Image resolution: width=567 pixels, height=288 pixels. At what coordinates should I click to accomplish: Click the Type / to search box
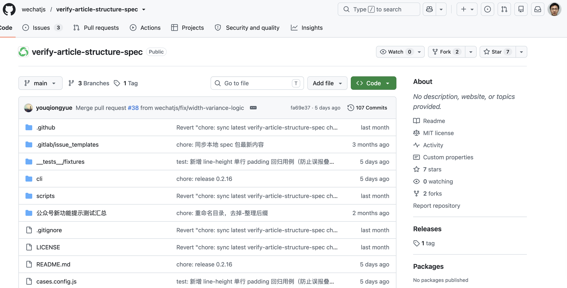coord(379,9)
